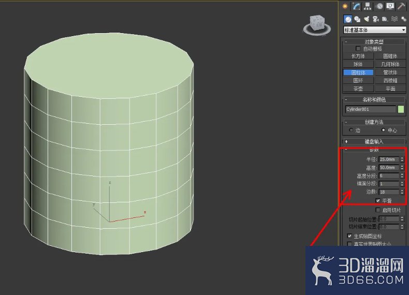This screenshot has height=295, width=409.
Task: Click the 茶壶 teapot button
Action: click(x=358, y=89)
